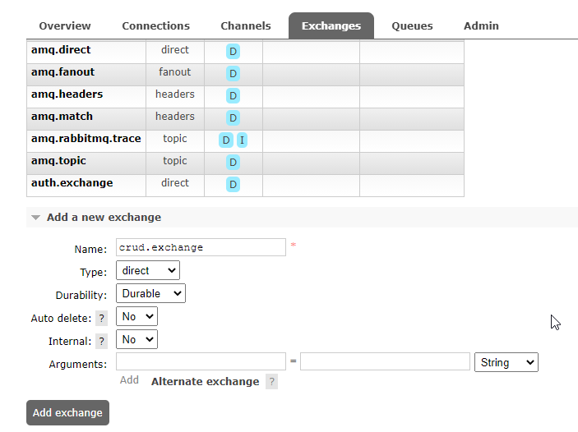Click the Internal help question mark
The image size is (578, 432).
coord(102,341)
